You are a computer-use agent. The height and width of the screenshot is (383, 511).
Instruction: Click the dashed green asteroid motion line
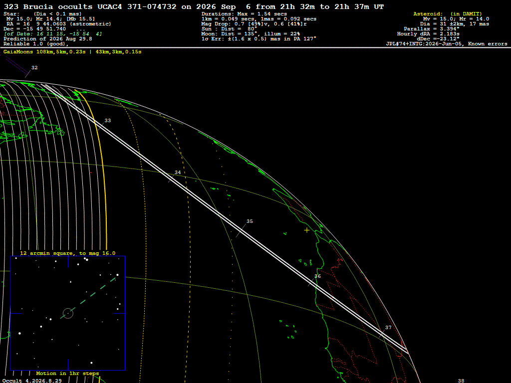[x=88, y=298]
